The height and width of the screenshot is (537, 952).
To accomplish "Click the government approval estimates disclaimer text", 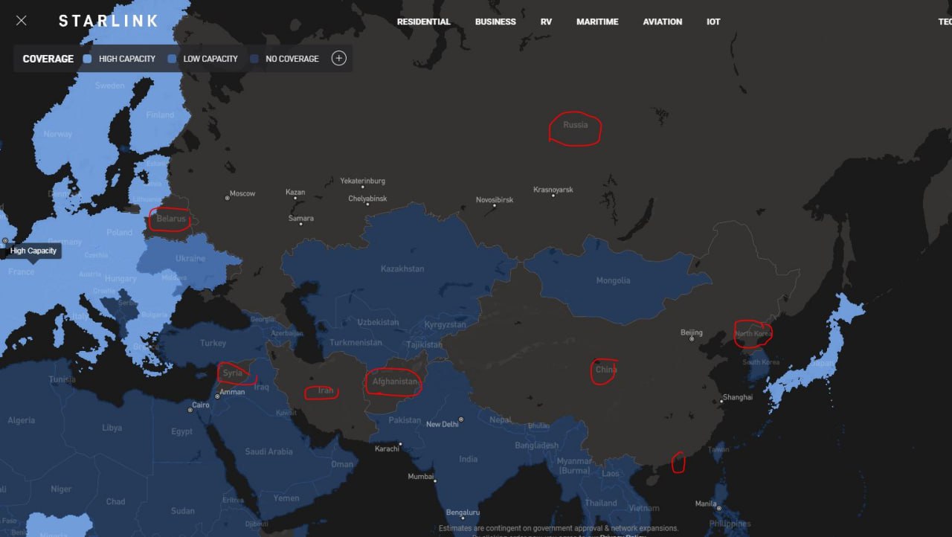I will pos(559,528).
